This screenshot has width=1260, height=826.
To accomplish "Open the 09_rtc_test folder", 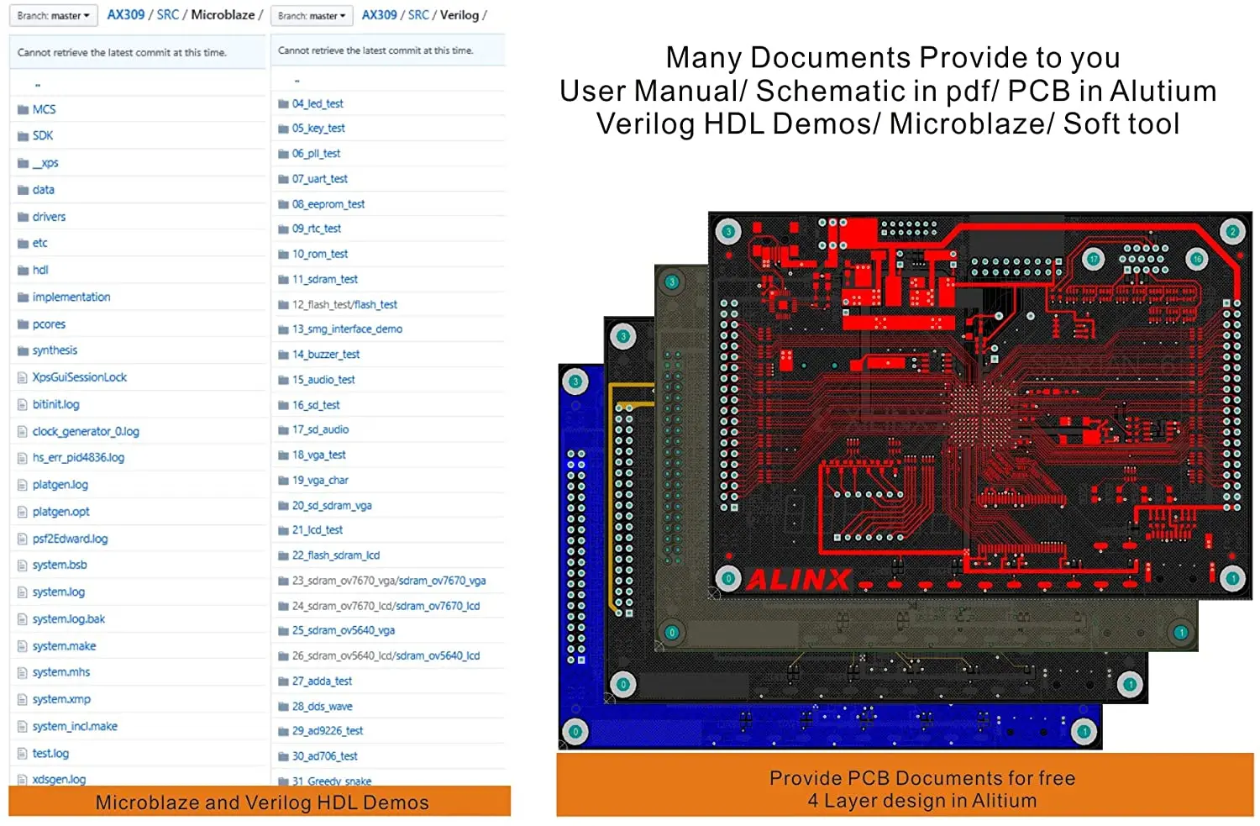I will 317,229.
